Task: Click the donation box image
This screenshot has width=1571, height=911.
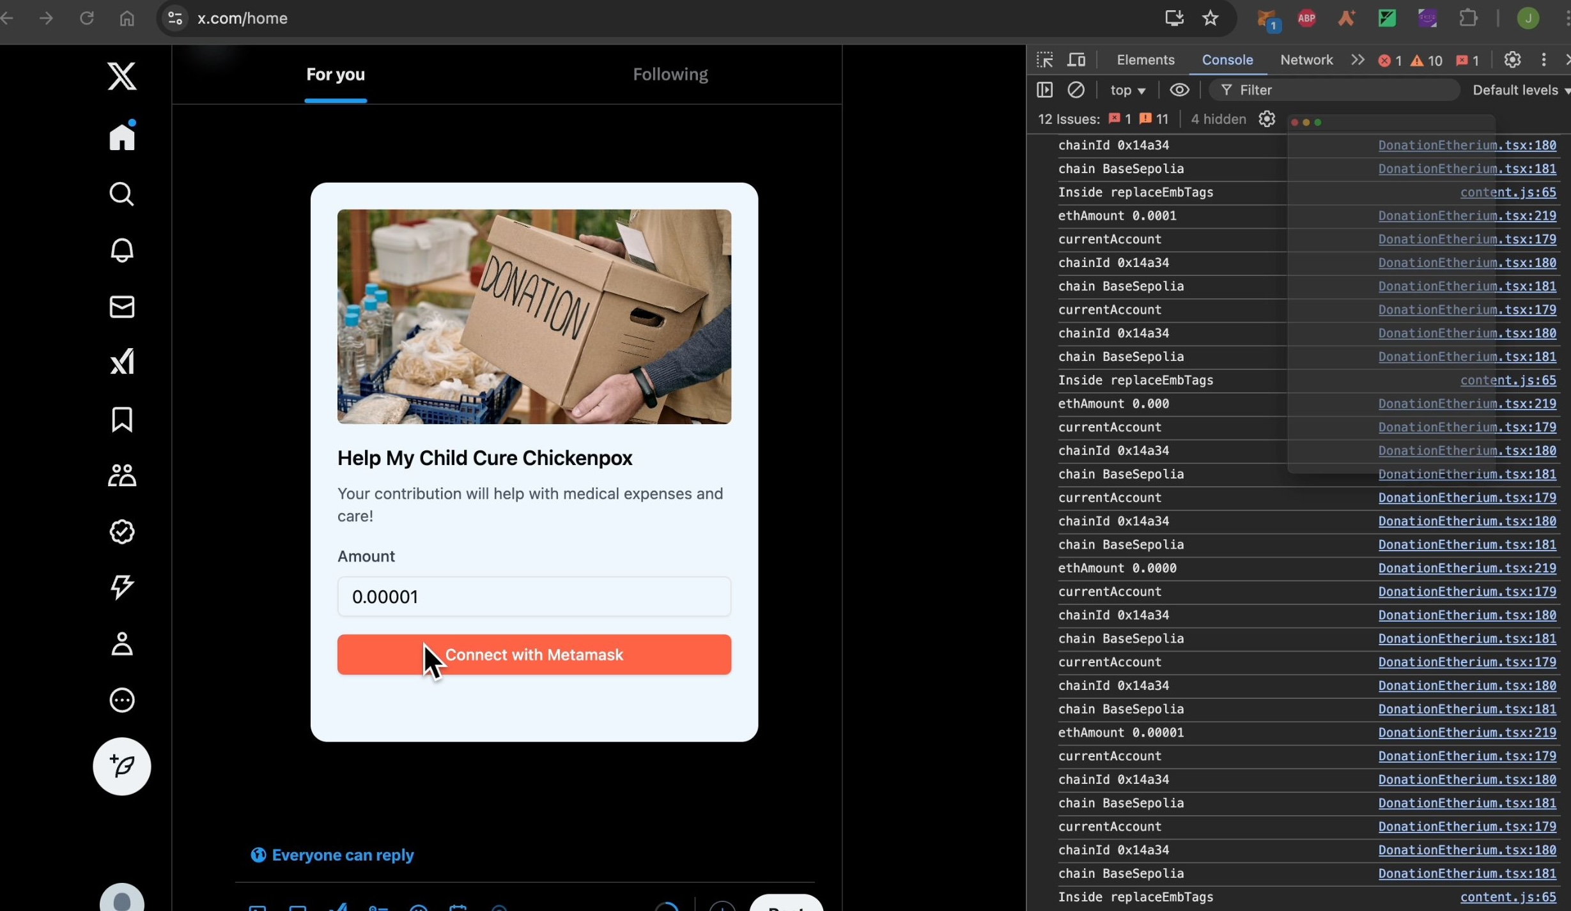Action: 534,316
